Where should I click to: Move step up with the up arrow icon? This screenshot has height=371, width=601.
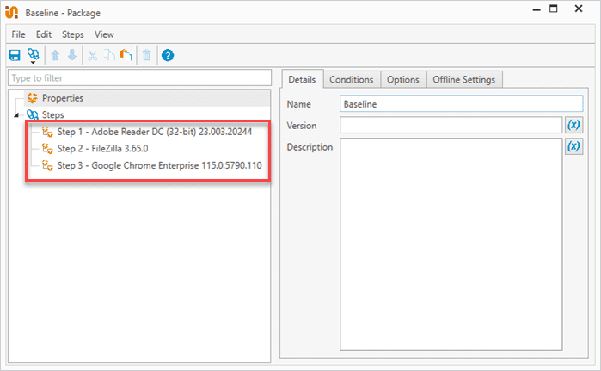55,55
